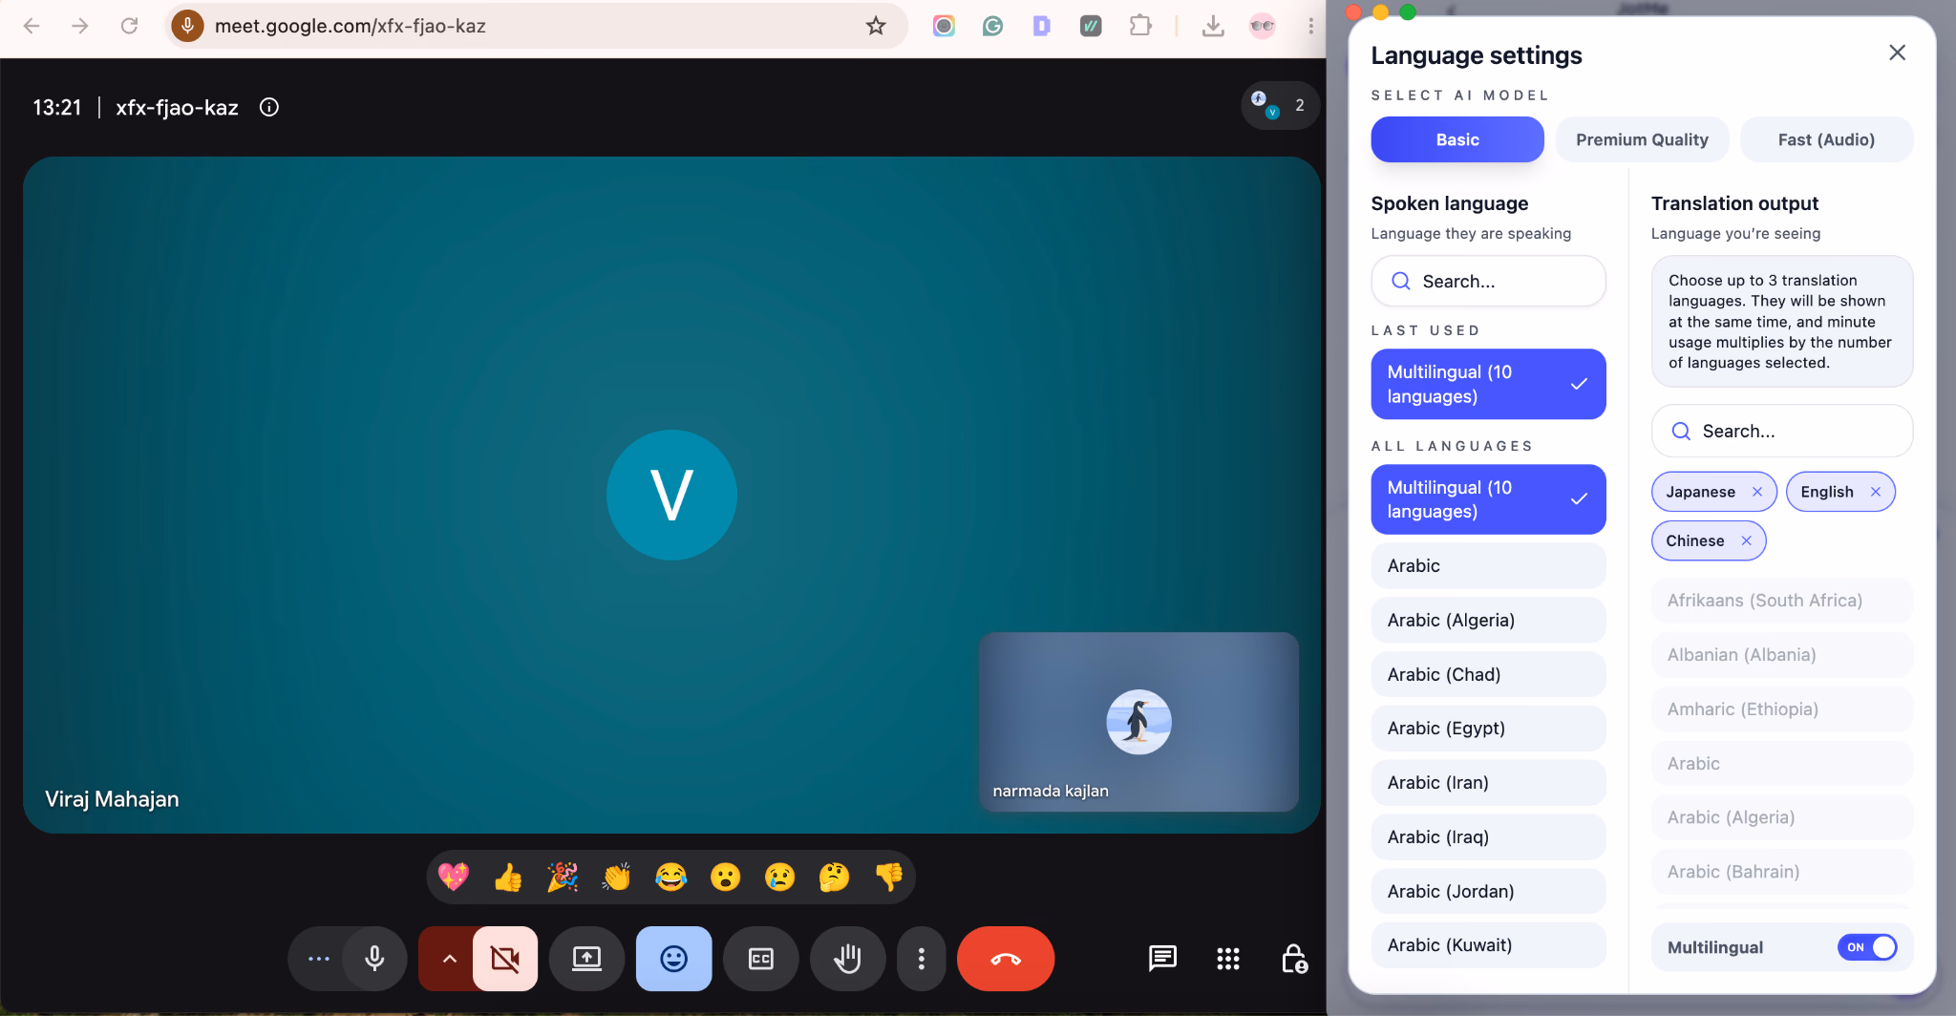This screenshot has height=1016, width=1956.
Task: Click the meet.google.com address bar
Action: [x=535, y=26]
